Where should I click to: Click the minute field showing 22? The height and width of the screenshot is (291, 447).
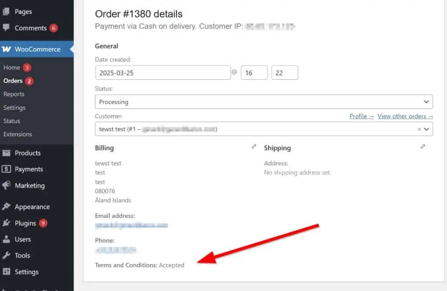click(x=285, y=73)
